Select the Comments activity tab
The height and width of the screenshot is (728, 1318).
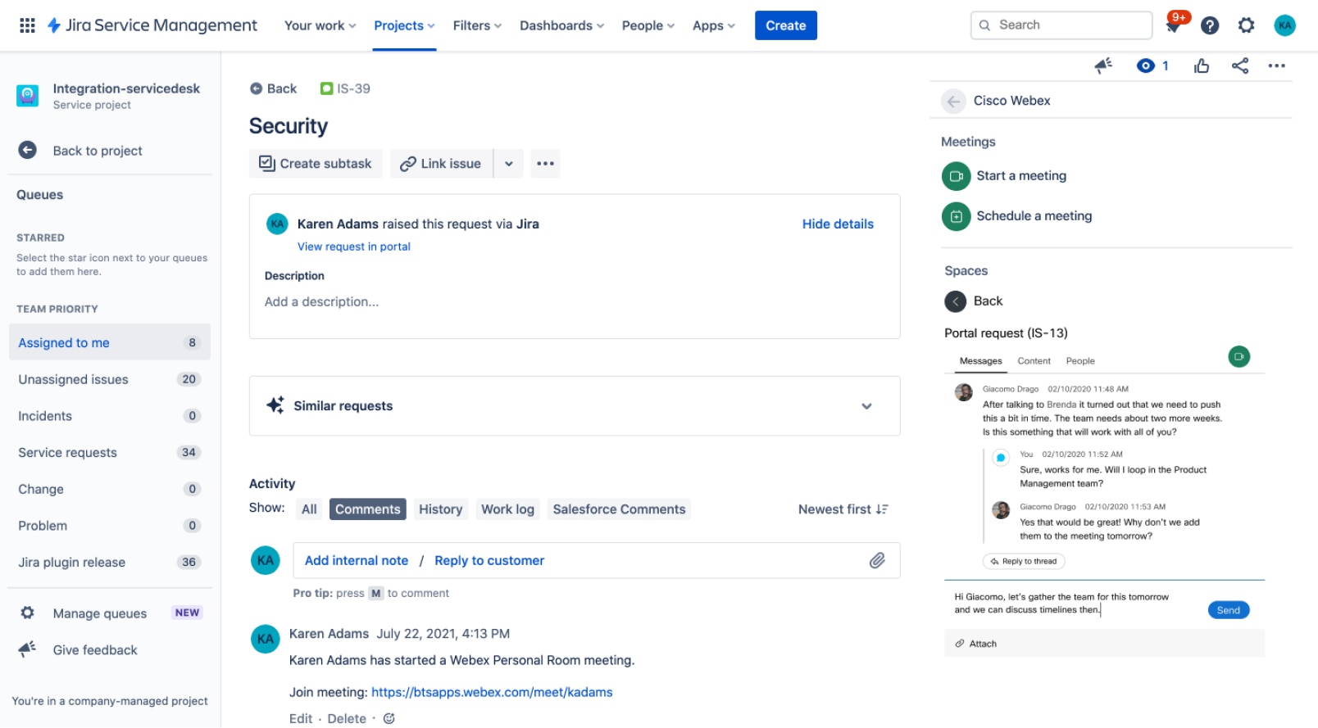click(x=368, y=509)
